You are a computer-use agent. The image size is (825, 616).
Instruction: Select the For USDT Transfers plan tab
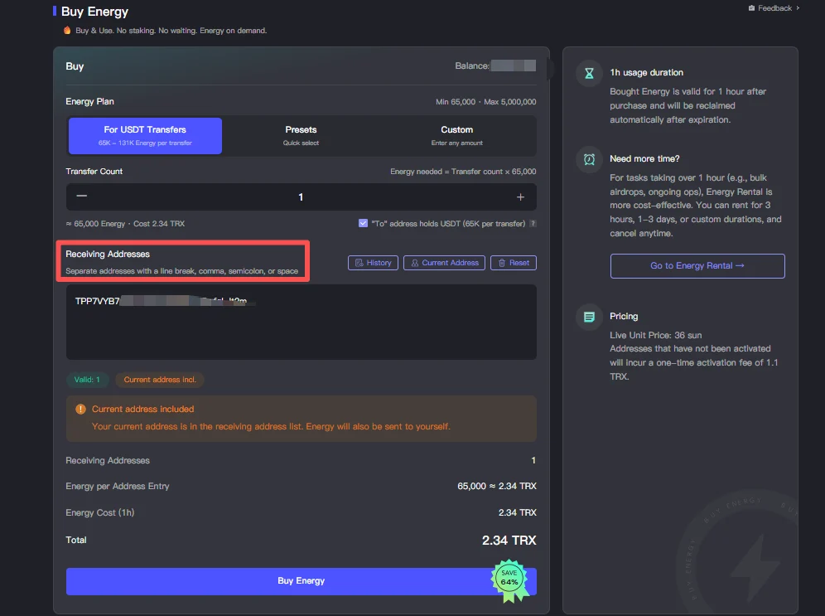145,136
